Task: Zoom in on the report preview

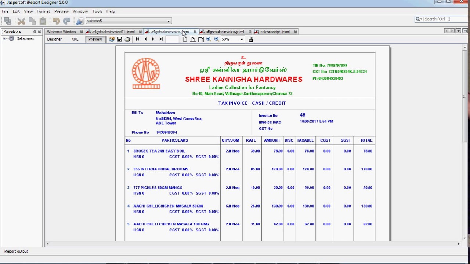Action: coord(209,39)
